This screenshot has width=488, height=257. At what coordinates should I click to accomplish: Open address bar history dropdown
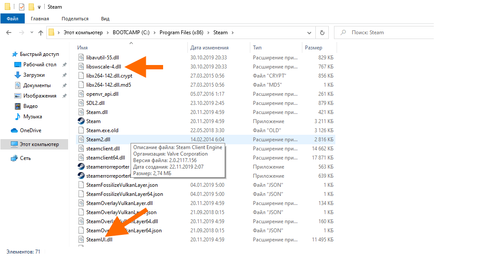309,33
